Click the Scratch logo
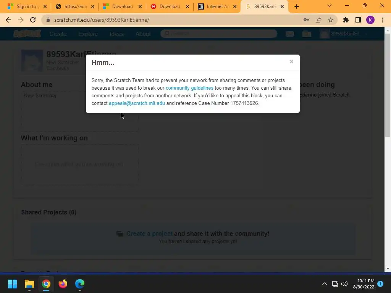This screenshot has height=293, width=391. (27, 34)
